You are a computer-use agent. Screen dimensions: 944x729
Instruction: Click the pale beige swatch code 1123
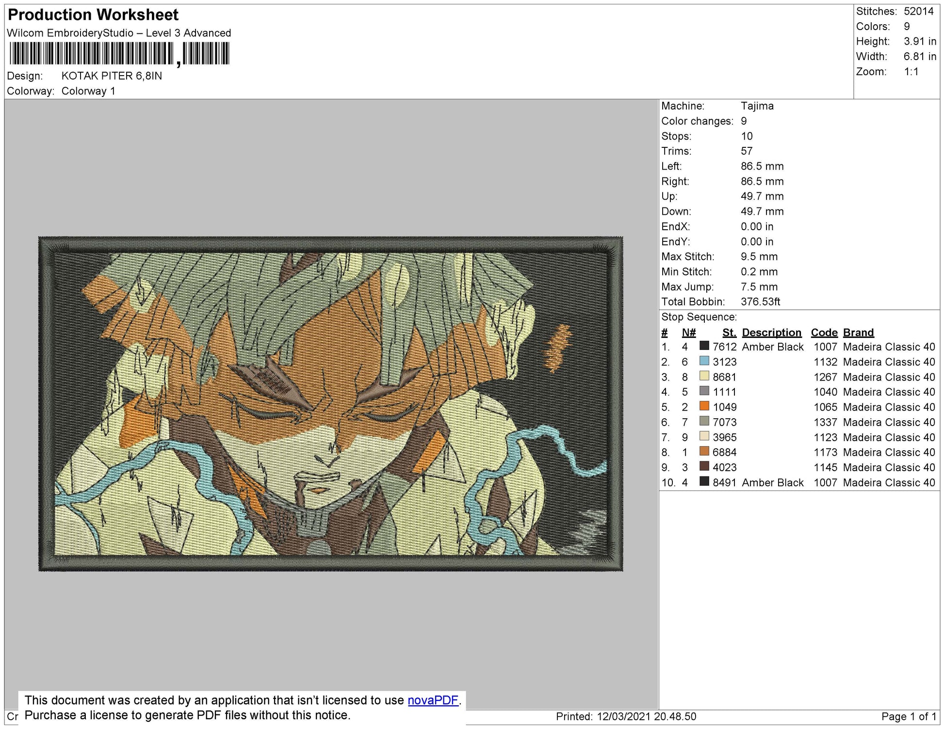[x=704, y=436]
